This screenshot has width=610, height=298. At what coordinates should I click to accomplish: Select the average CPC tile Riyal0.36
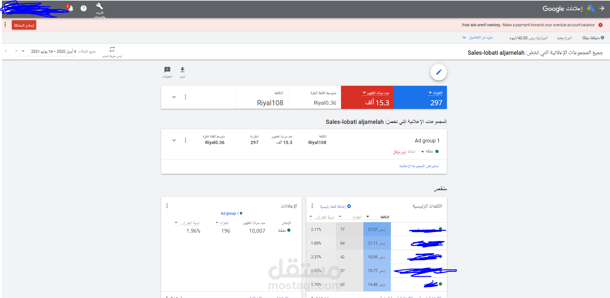314,97
